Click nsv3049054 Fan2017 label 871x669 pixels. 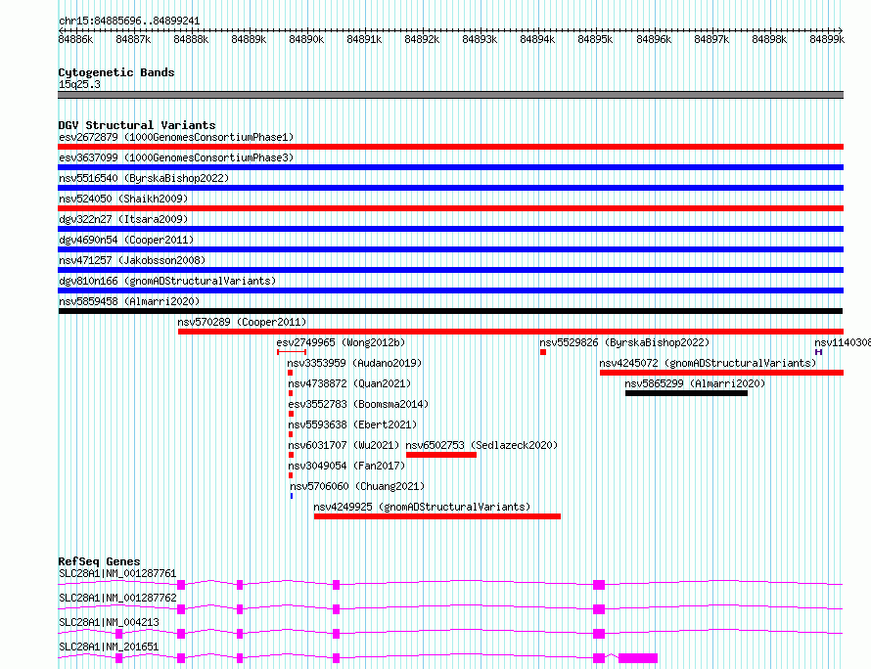point(346,466)
